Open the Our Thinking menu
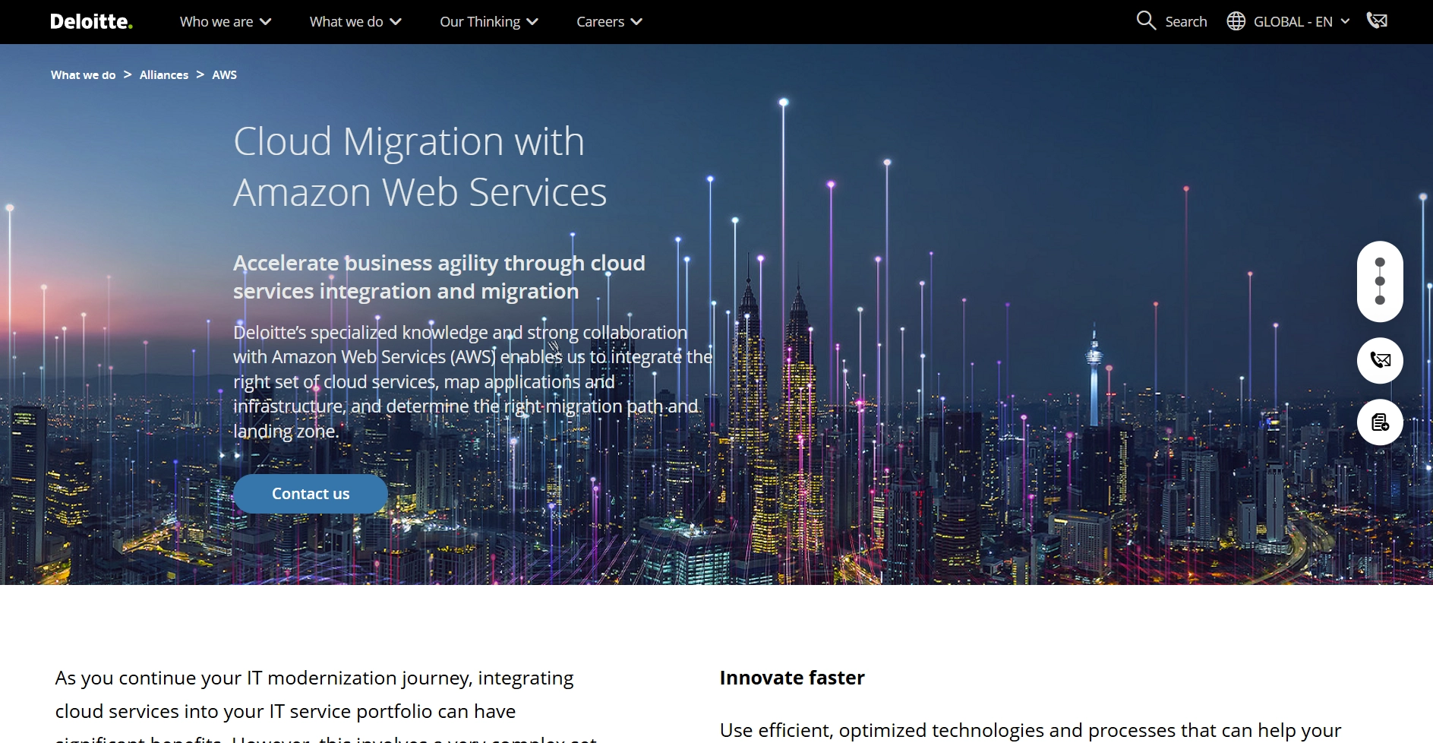This screenshot has width=1433, height=743. coord(480,22)
